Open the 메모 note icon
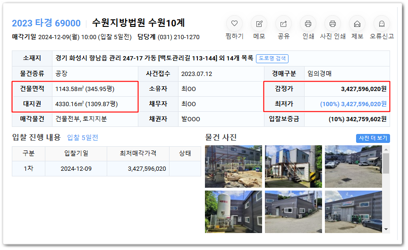Viewport: 408px width, 250px height. 259,24
